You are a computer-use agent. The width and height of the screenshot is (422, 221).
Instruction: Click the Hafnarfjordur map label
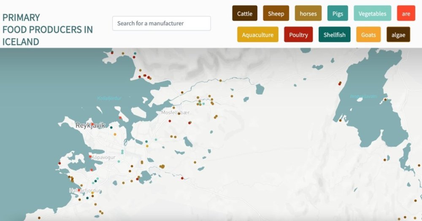[85, 191]
